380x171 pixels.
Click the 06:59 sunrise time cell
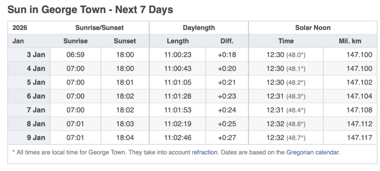(x=75, y=55)
